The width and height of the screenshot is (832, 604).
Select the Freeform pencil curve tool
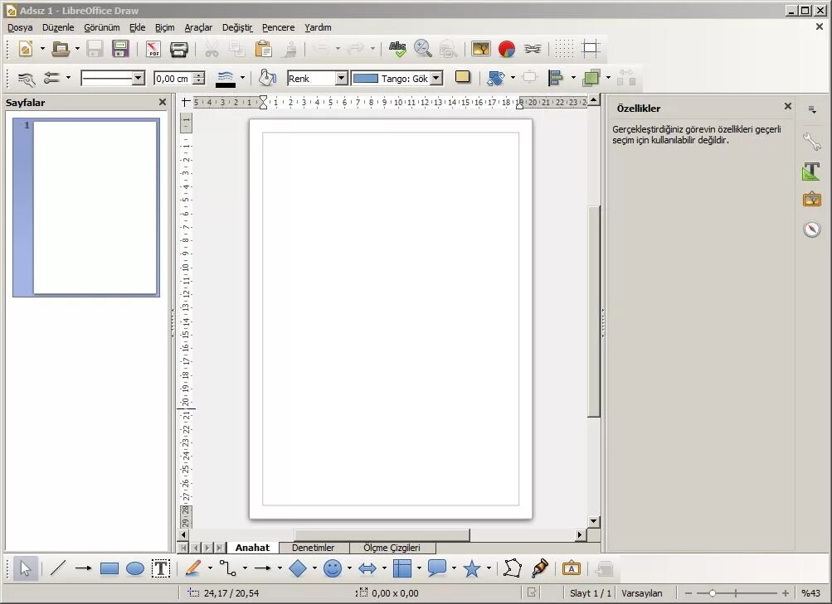pos(193,568)
